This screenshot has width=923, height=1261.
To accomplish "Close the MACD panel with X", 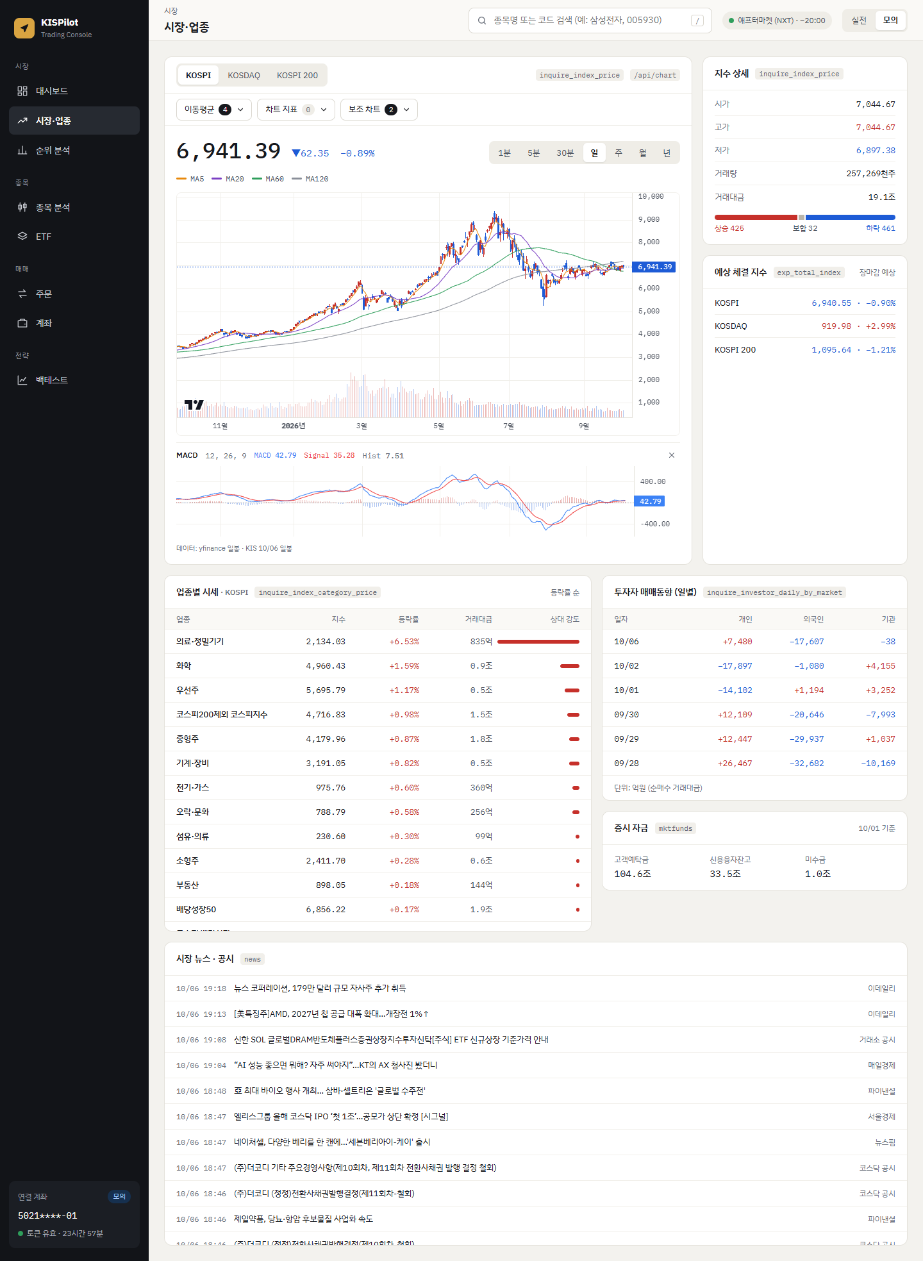I will click(672, 455).
